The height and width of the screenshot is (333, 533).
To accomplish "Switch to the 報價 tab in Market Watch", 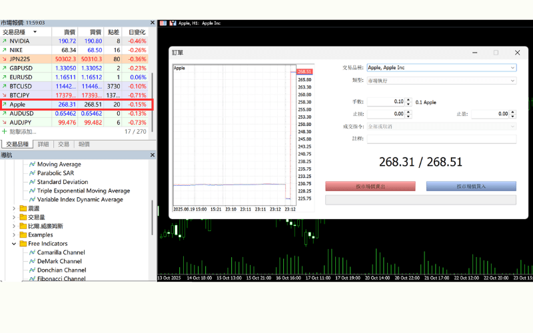I will 84,144.
